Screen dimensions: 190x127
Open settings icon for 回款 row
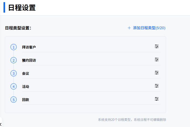click(x=157, y=99)
